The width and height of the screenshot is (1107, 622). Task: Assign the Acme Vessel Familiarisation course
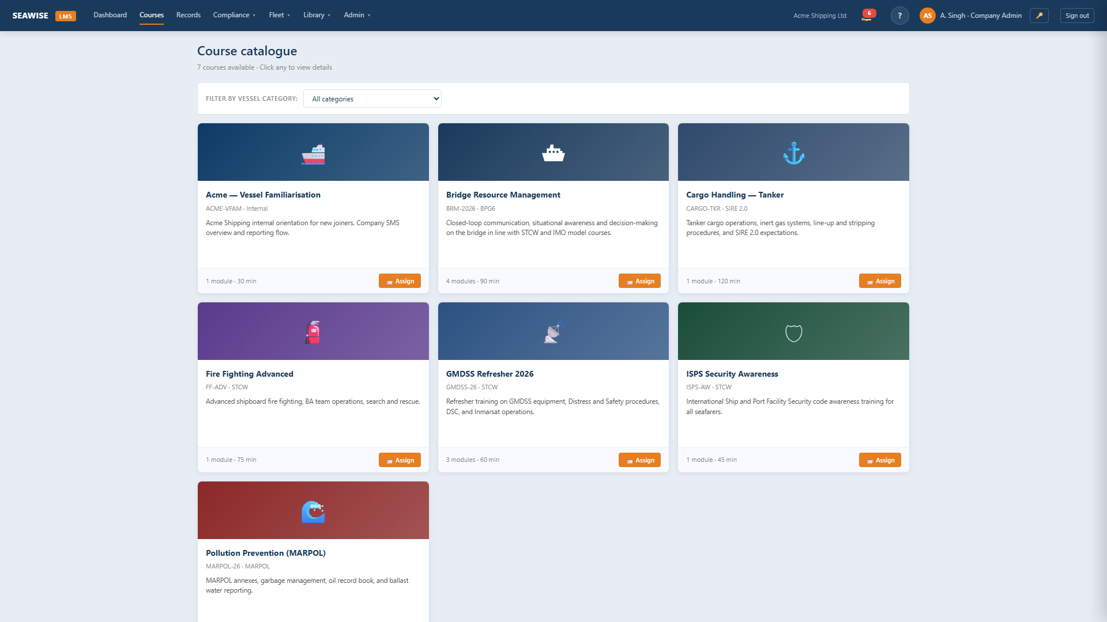[x=400, y=281]
